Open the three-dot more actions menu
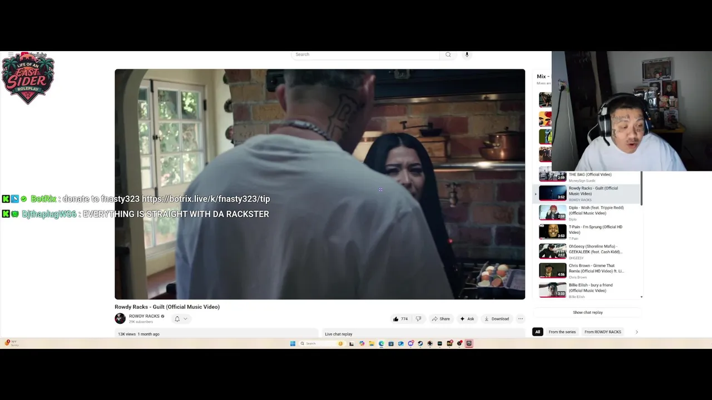 [x=520, y=319]
